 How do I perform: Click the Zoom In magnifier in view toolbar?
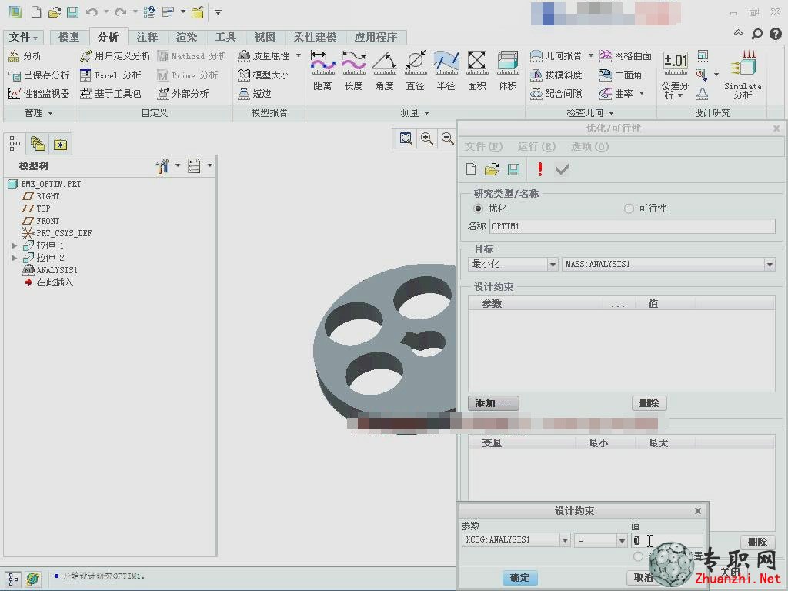[x=426, y=139]
